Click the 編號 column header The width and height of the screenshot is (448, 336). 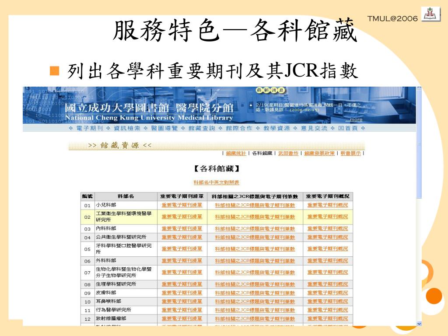87,196
